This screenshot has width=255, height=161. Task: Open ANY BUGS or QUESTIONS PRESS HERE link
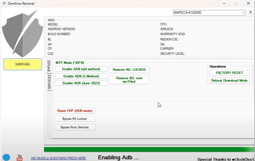[58, 158]
